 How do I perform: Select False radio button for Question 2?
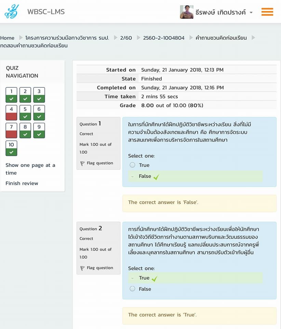133,289
